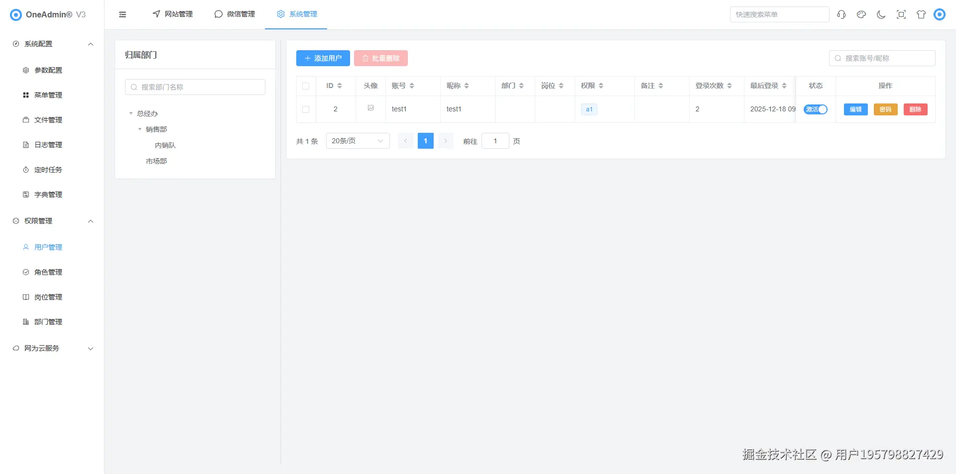Collapse the 总经办 tree node arrow
956x474 pixels.
pos(131,113)
